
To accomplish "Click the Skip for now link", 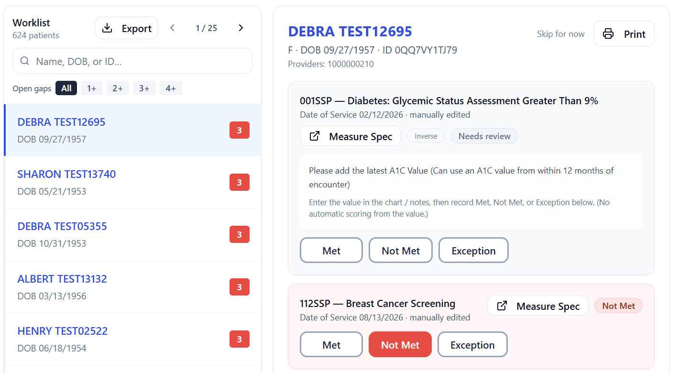I will coord(560,34).
